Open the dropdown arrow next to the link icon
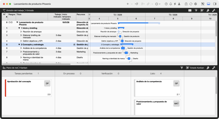The height and width of the screenshot is (119, 219). point(152,4)
